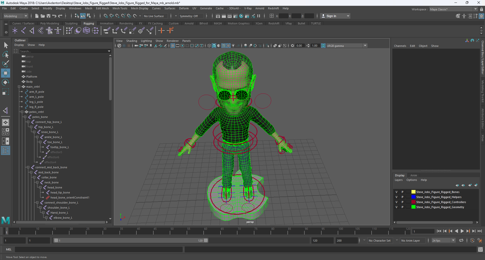
Task: Activate the Paint selection tool
Action: (x=6, y=64)
